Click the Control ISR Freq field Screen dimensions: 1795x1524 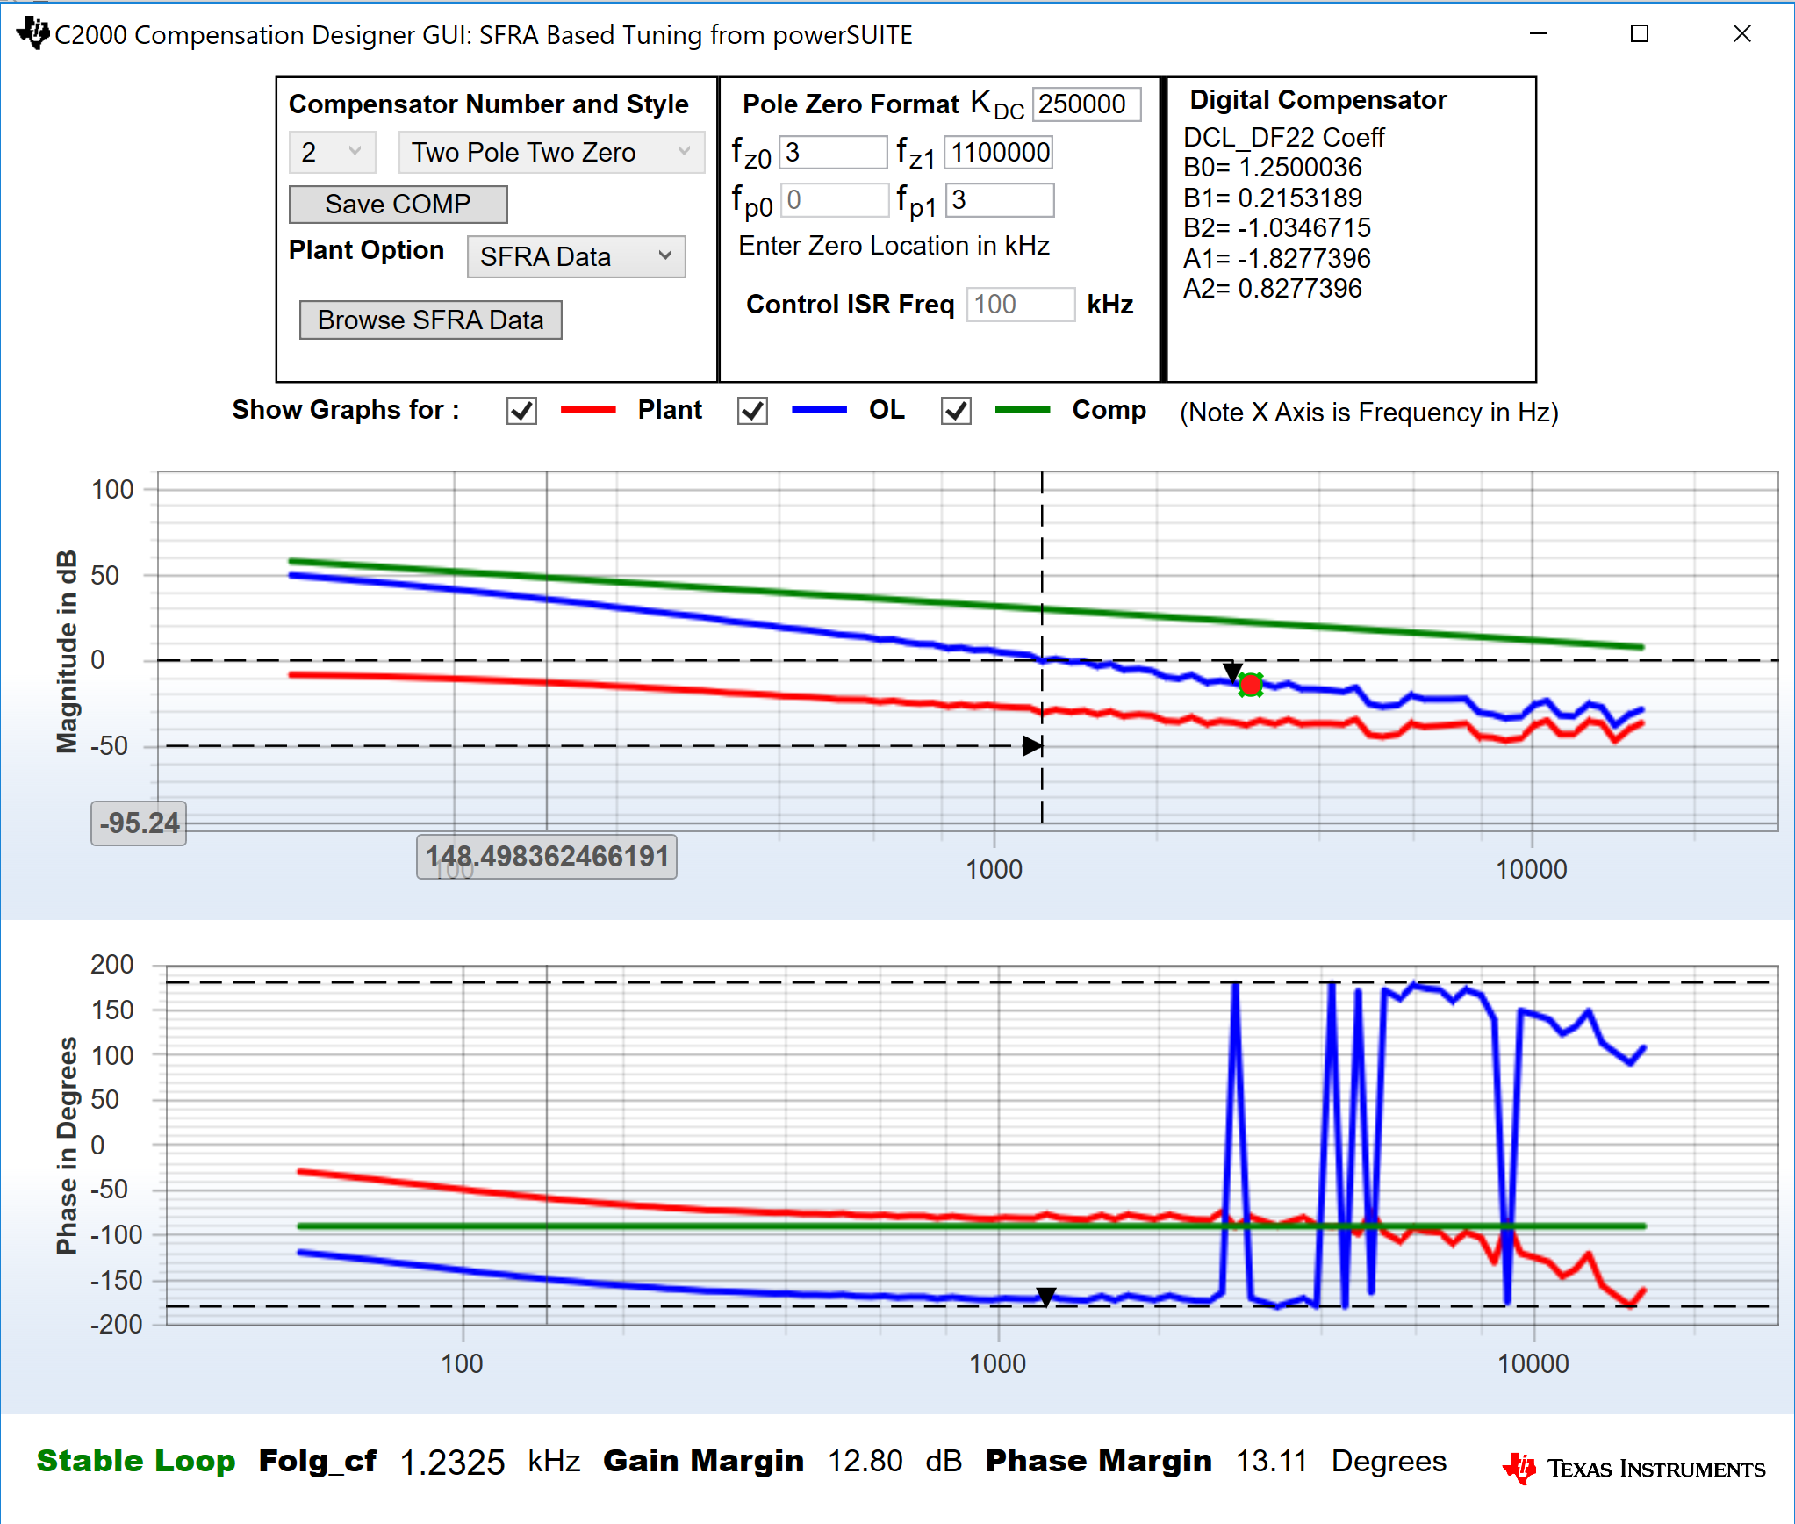[x=1020, y=304]
